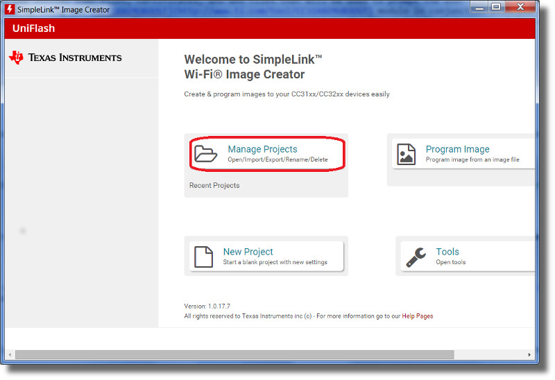Click the horizontal scrollbar left arrow

10,354
